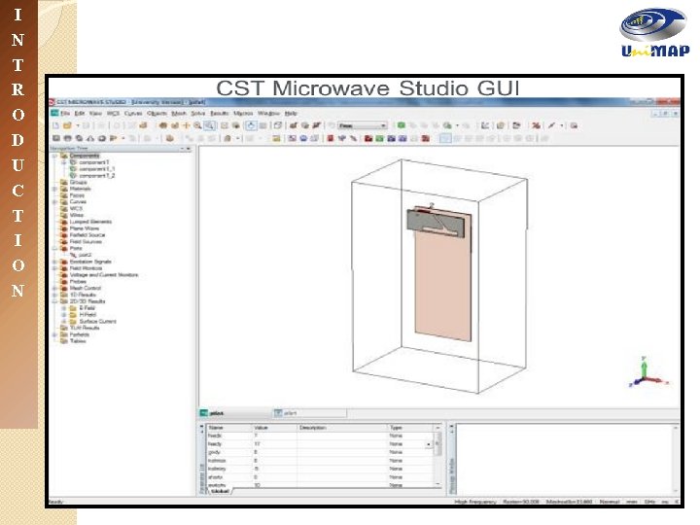Click the highlighted zoom window tool

[209, 125]
